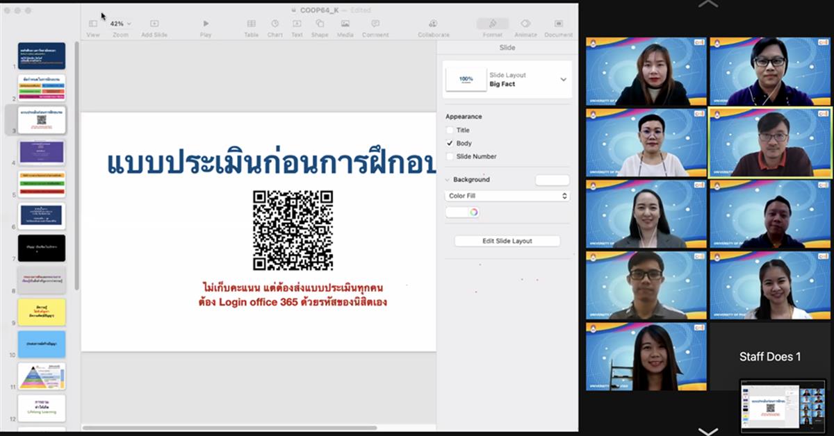Start the slideshow with Play button

coord(206,24)
